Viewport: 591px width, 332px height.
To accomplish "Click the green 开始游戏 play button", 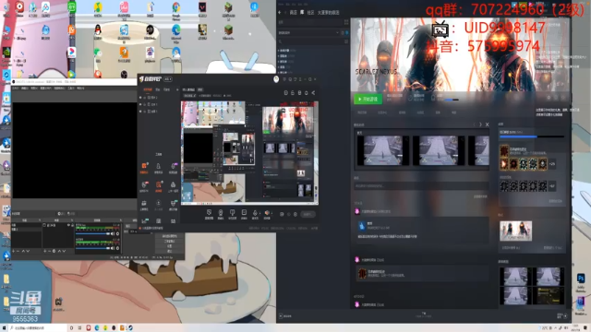I will (368, 99).
